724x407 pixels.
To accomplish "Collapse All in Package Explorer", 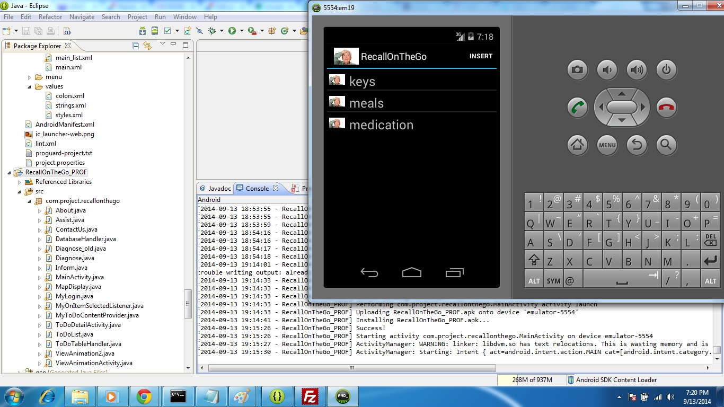I will click(135, 46).
